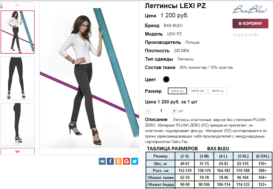The height and width of the screenshot is (189, 273).
Task: Share product on VK icon
Action: tap(102, 161)
